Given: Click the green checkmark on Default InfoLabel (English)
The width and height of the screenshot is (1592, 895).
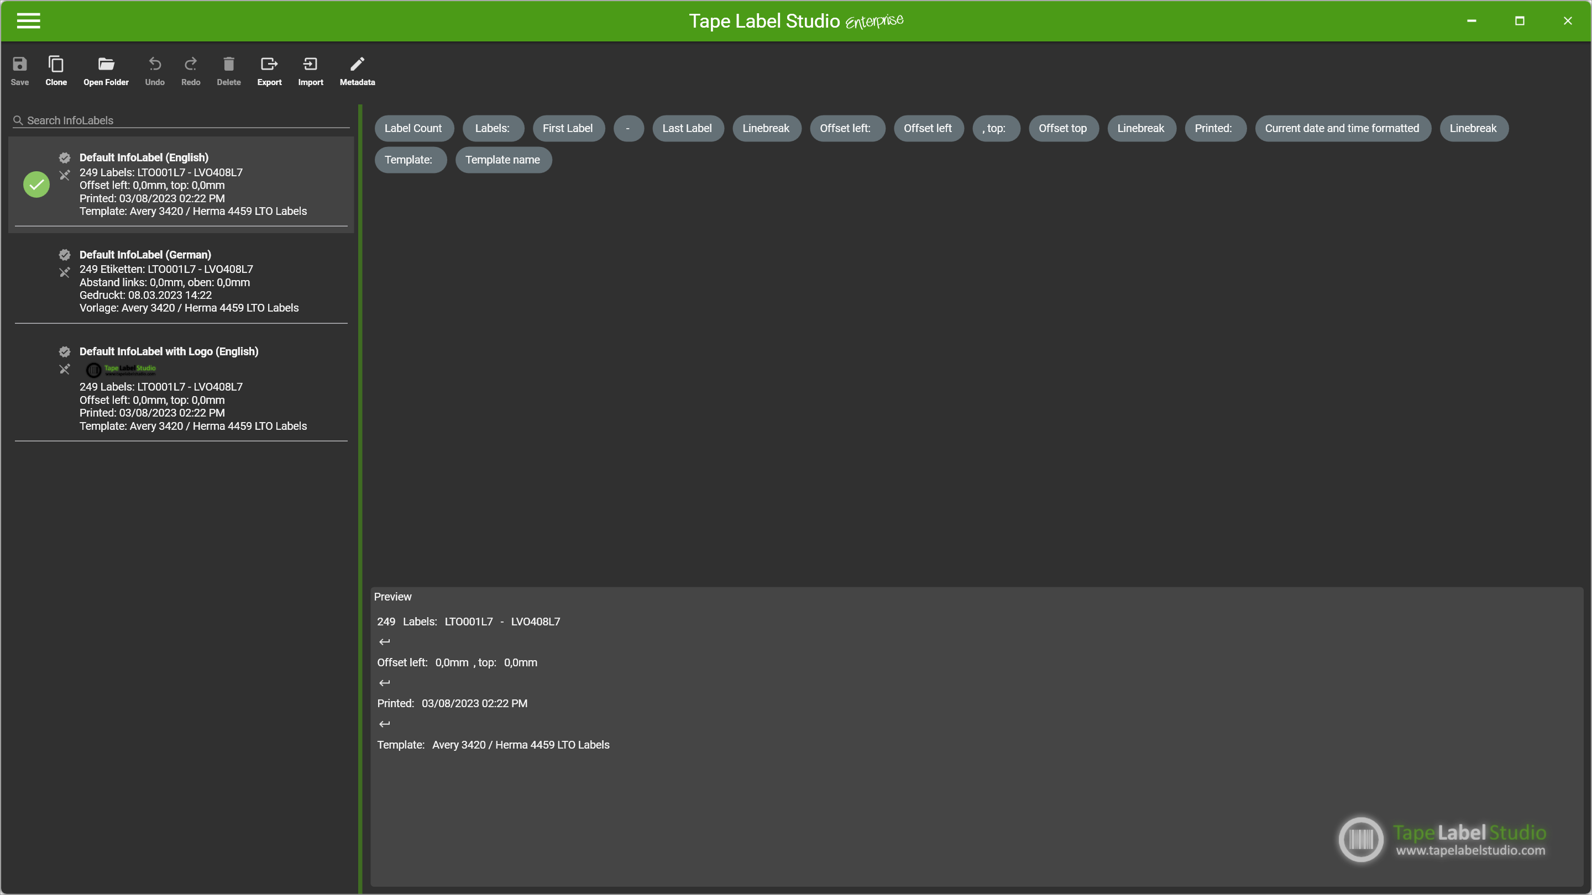Looking at the screenshot, I should 36,184.
